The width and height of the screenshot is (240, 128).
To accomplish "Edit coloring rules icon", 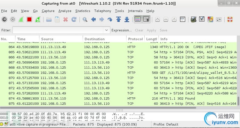I will coord(210,20).
